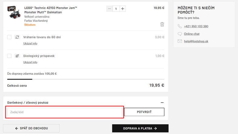Tick the Vrátenie tovaru do 60 dní checkbox

[9, 37]
